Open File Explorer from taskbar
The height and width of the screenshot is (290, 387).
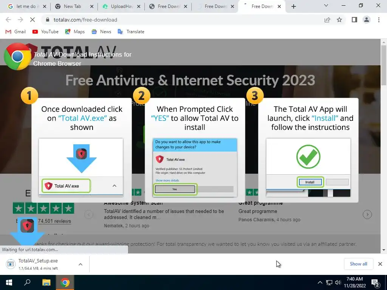[46, 282]
